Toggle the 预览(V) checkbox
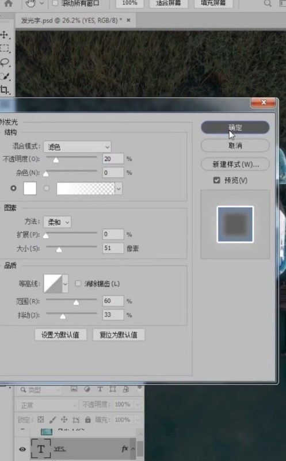Image resolution: width=286 pixels, height=461 pixels. click(216, 180)
